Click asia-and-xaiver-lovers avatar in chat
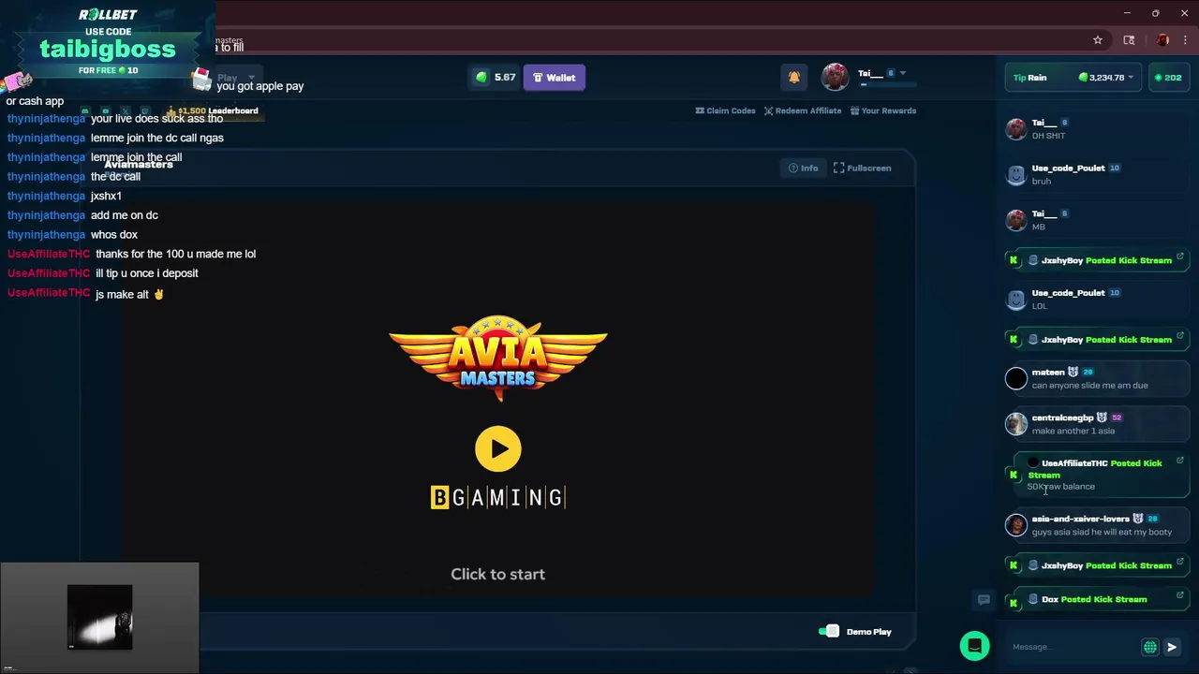 coord(1016,525)
